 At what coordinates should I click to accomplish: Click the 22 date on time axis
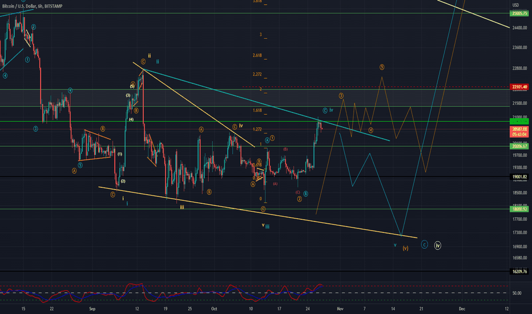51,308
